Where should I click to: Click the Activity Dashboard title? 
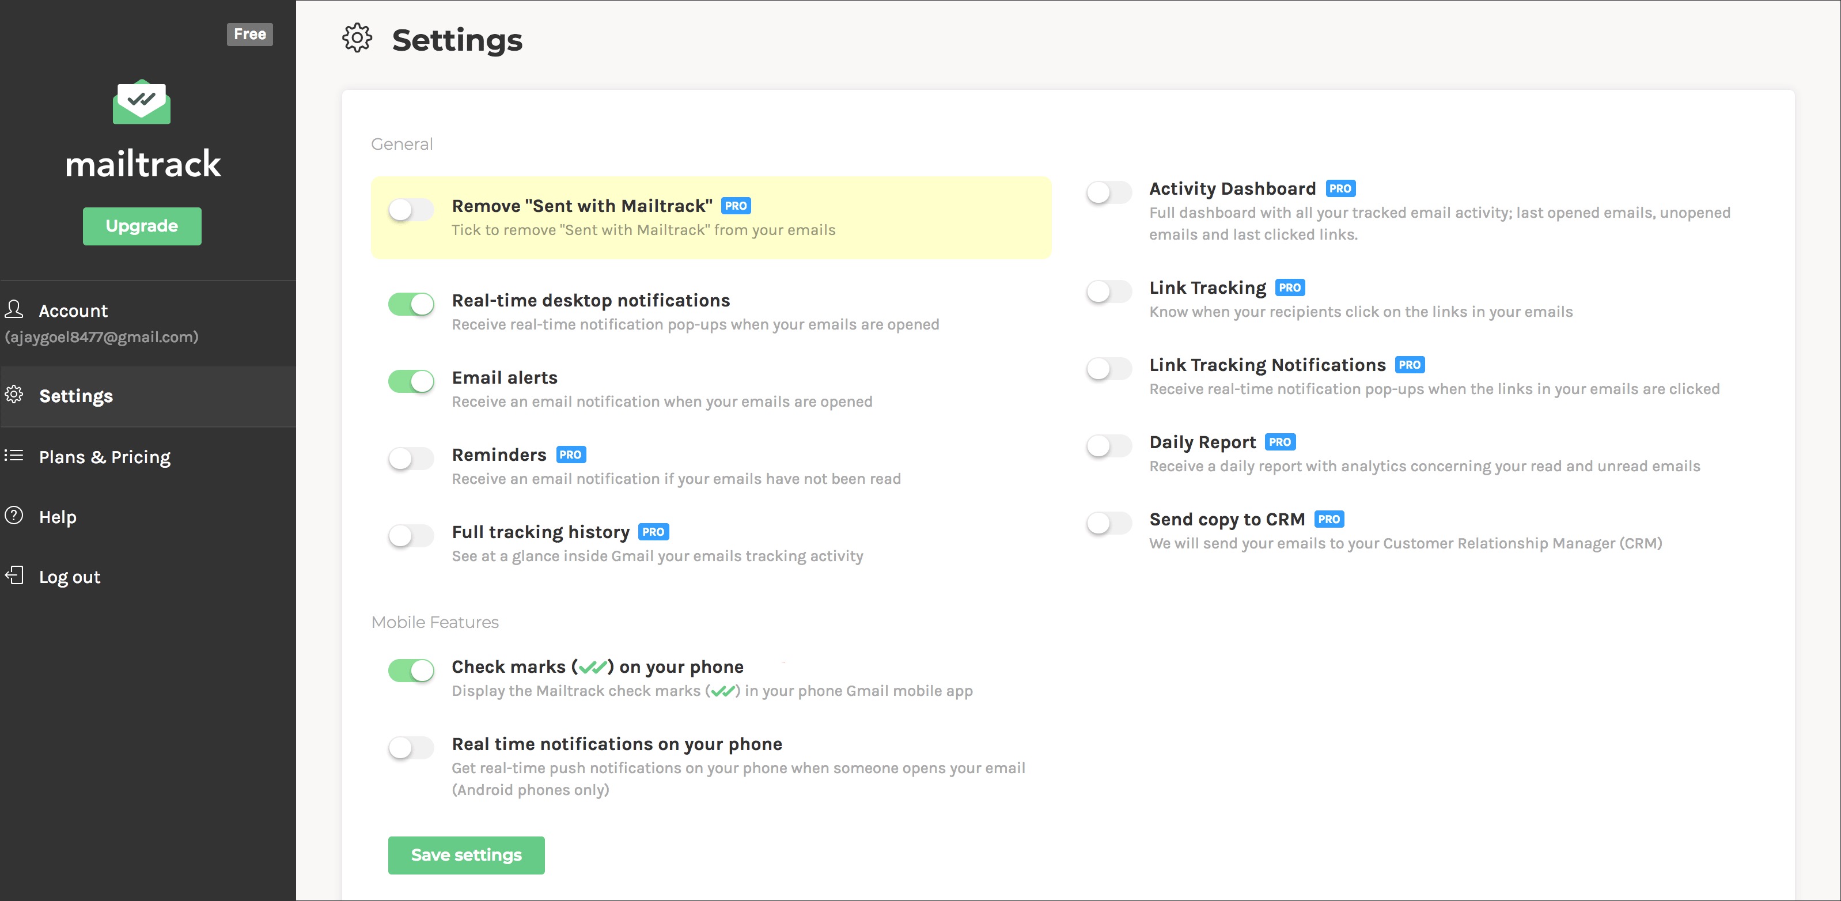pyautogui.click(x=1232, y=188)
